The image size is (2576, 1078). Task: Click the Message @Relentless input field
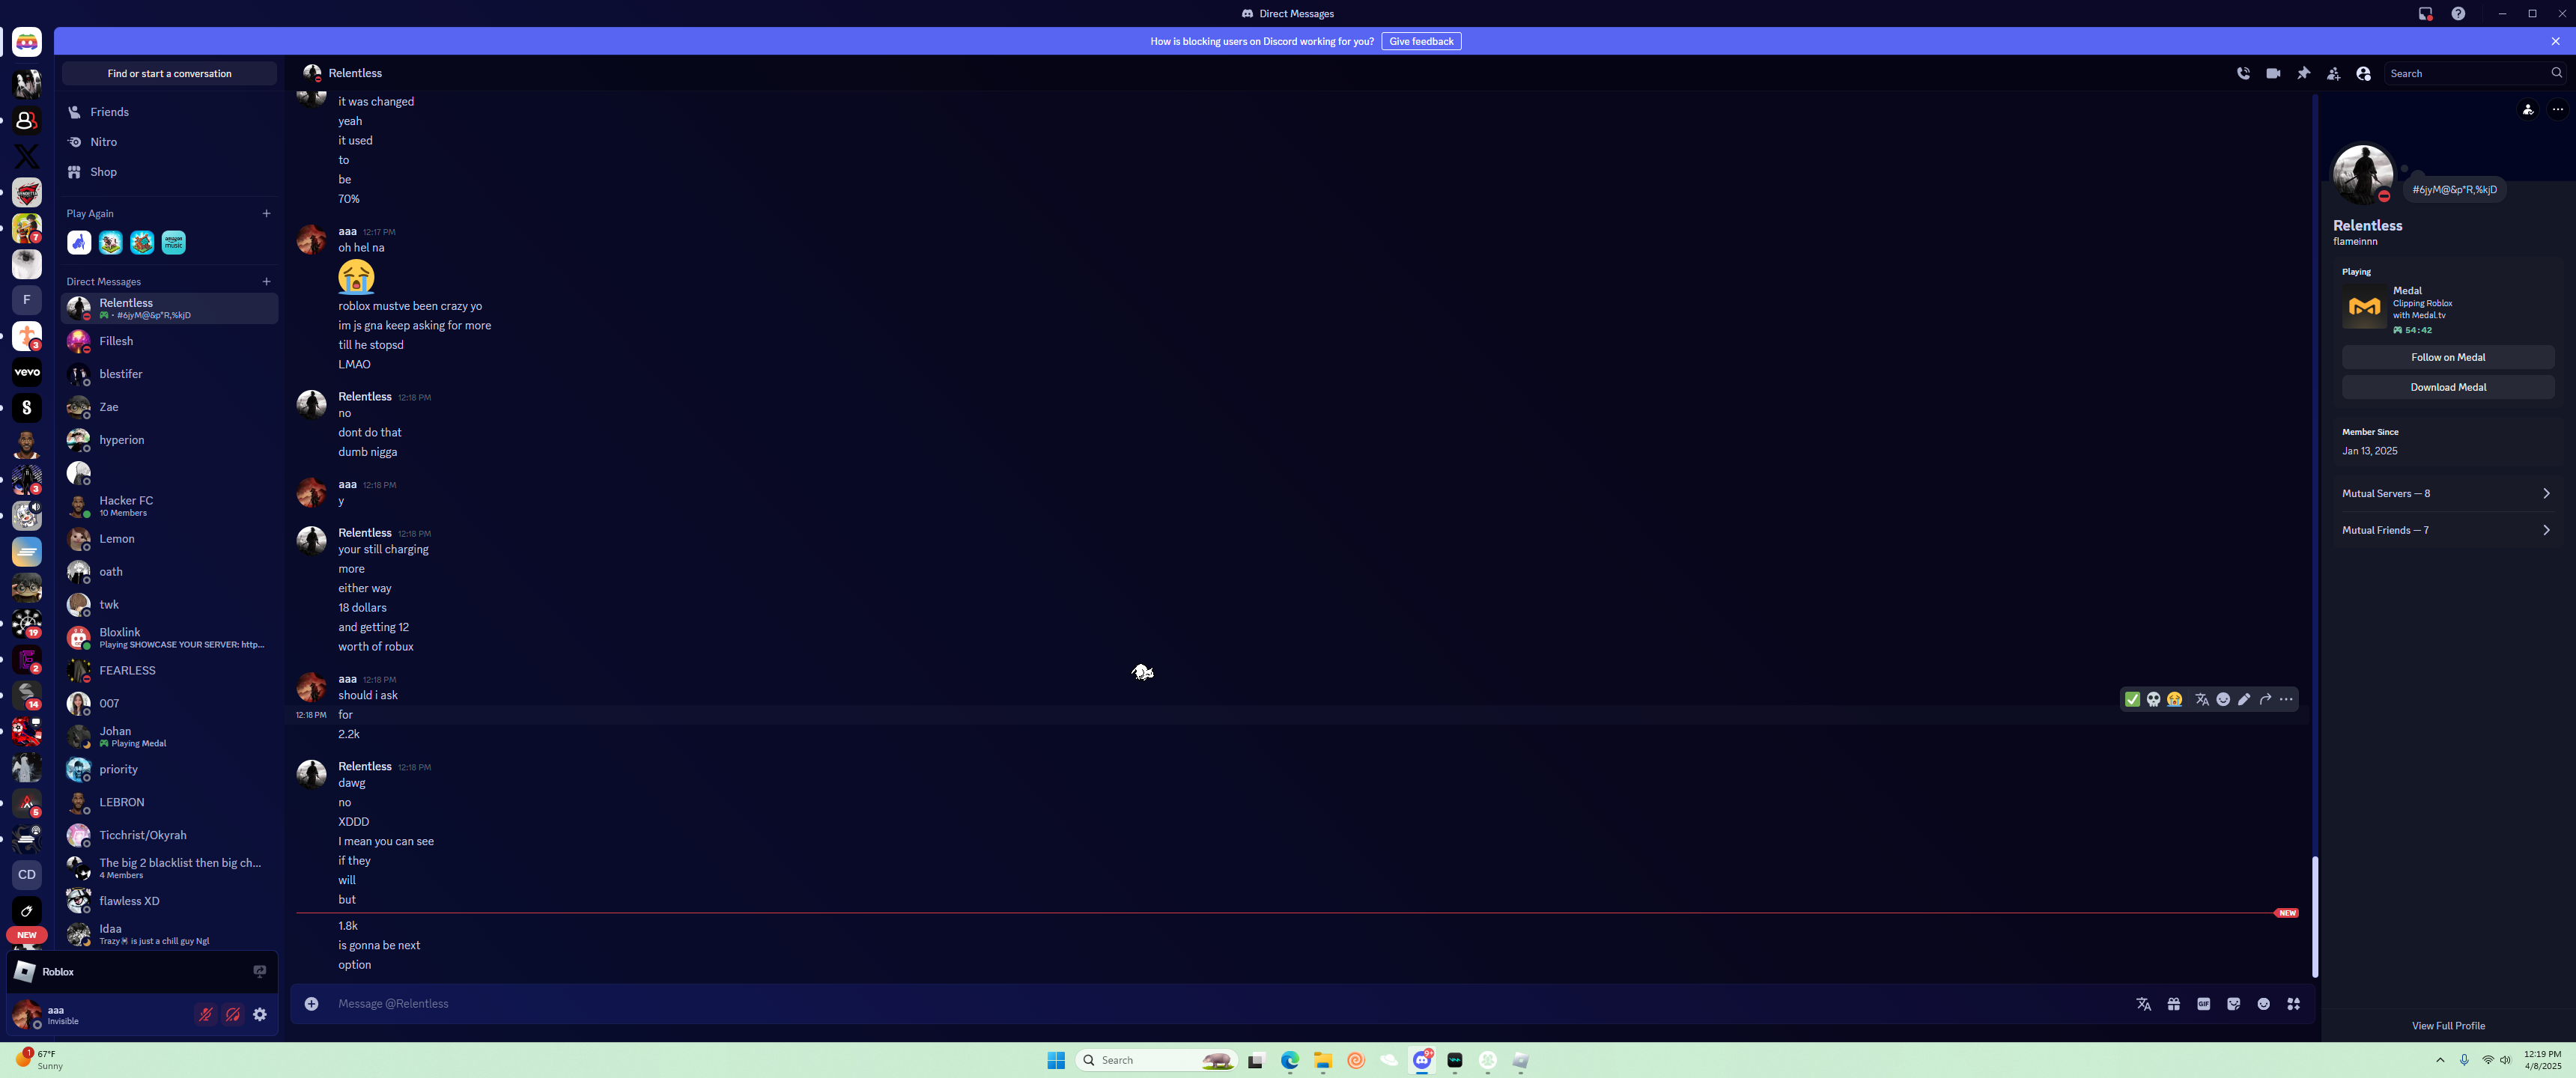(x=1200, y=1003)
